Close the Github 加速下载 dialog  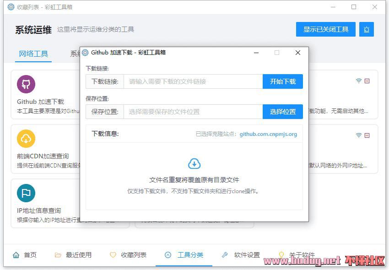298,53
